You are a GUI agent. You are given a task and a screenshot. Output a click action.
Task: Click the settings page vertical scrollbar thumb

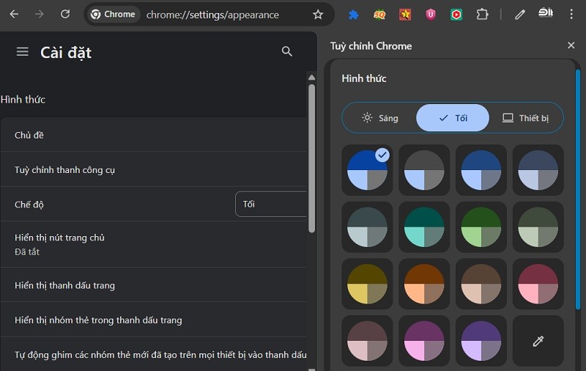point(312,158)
